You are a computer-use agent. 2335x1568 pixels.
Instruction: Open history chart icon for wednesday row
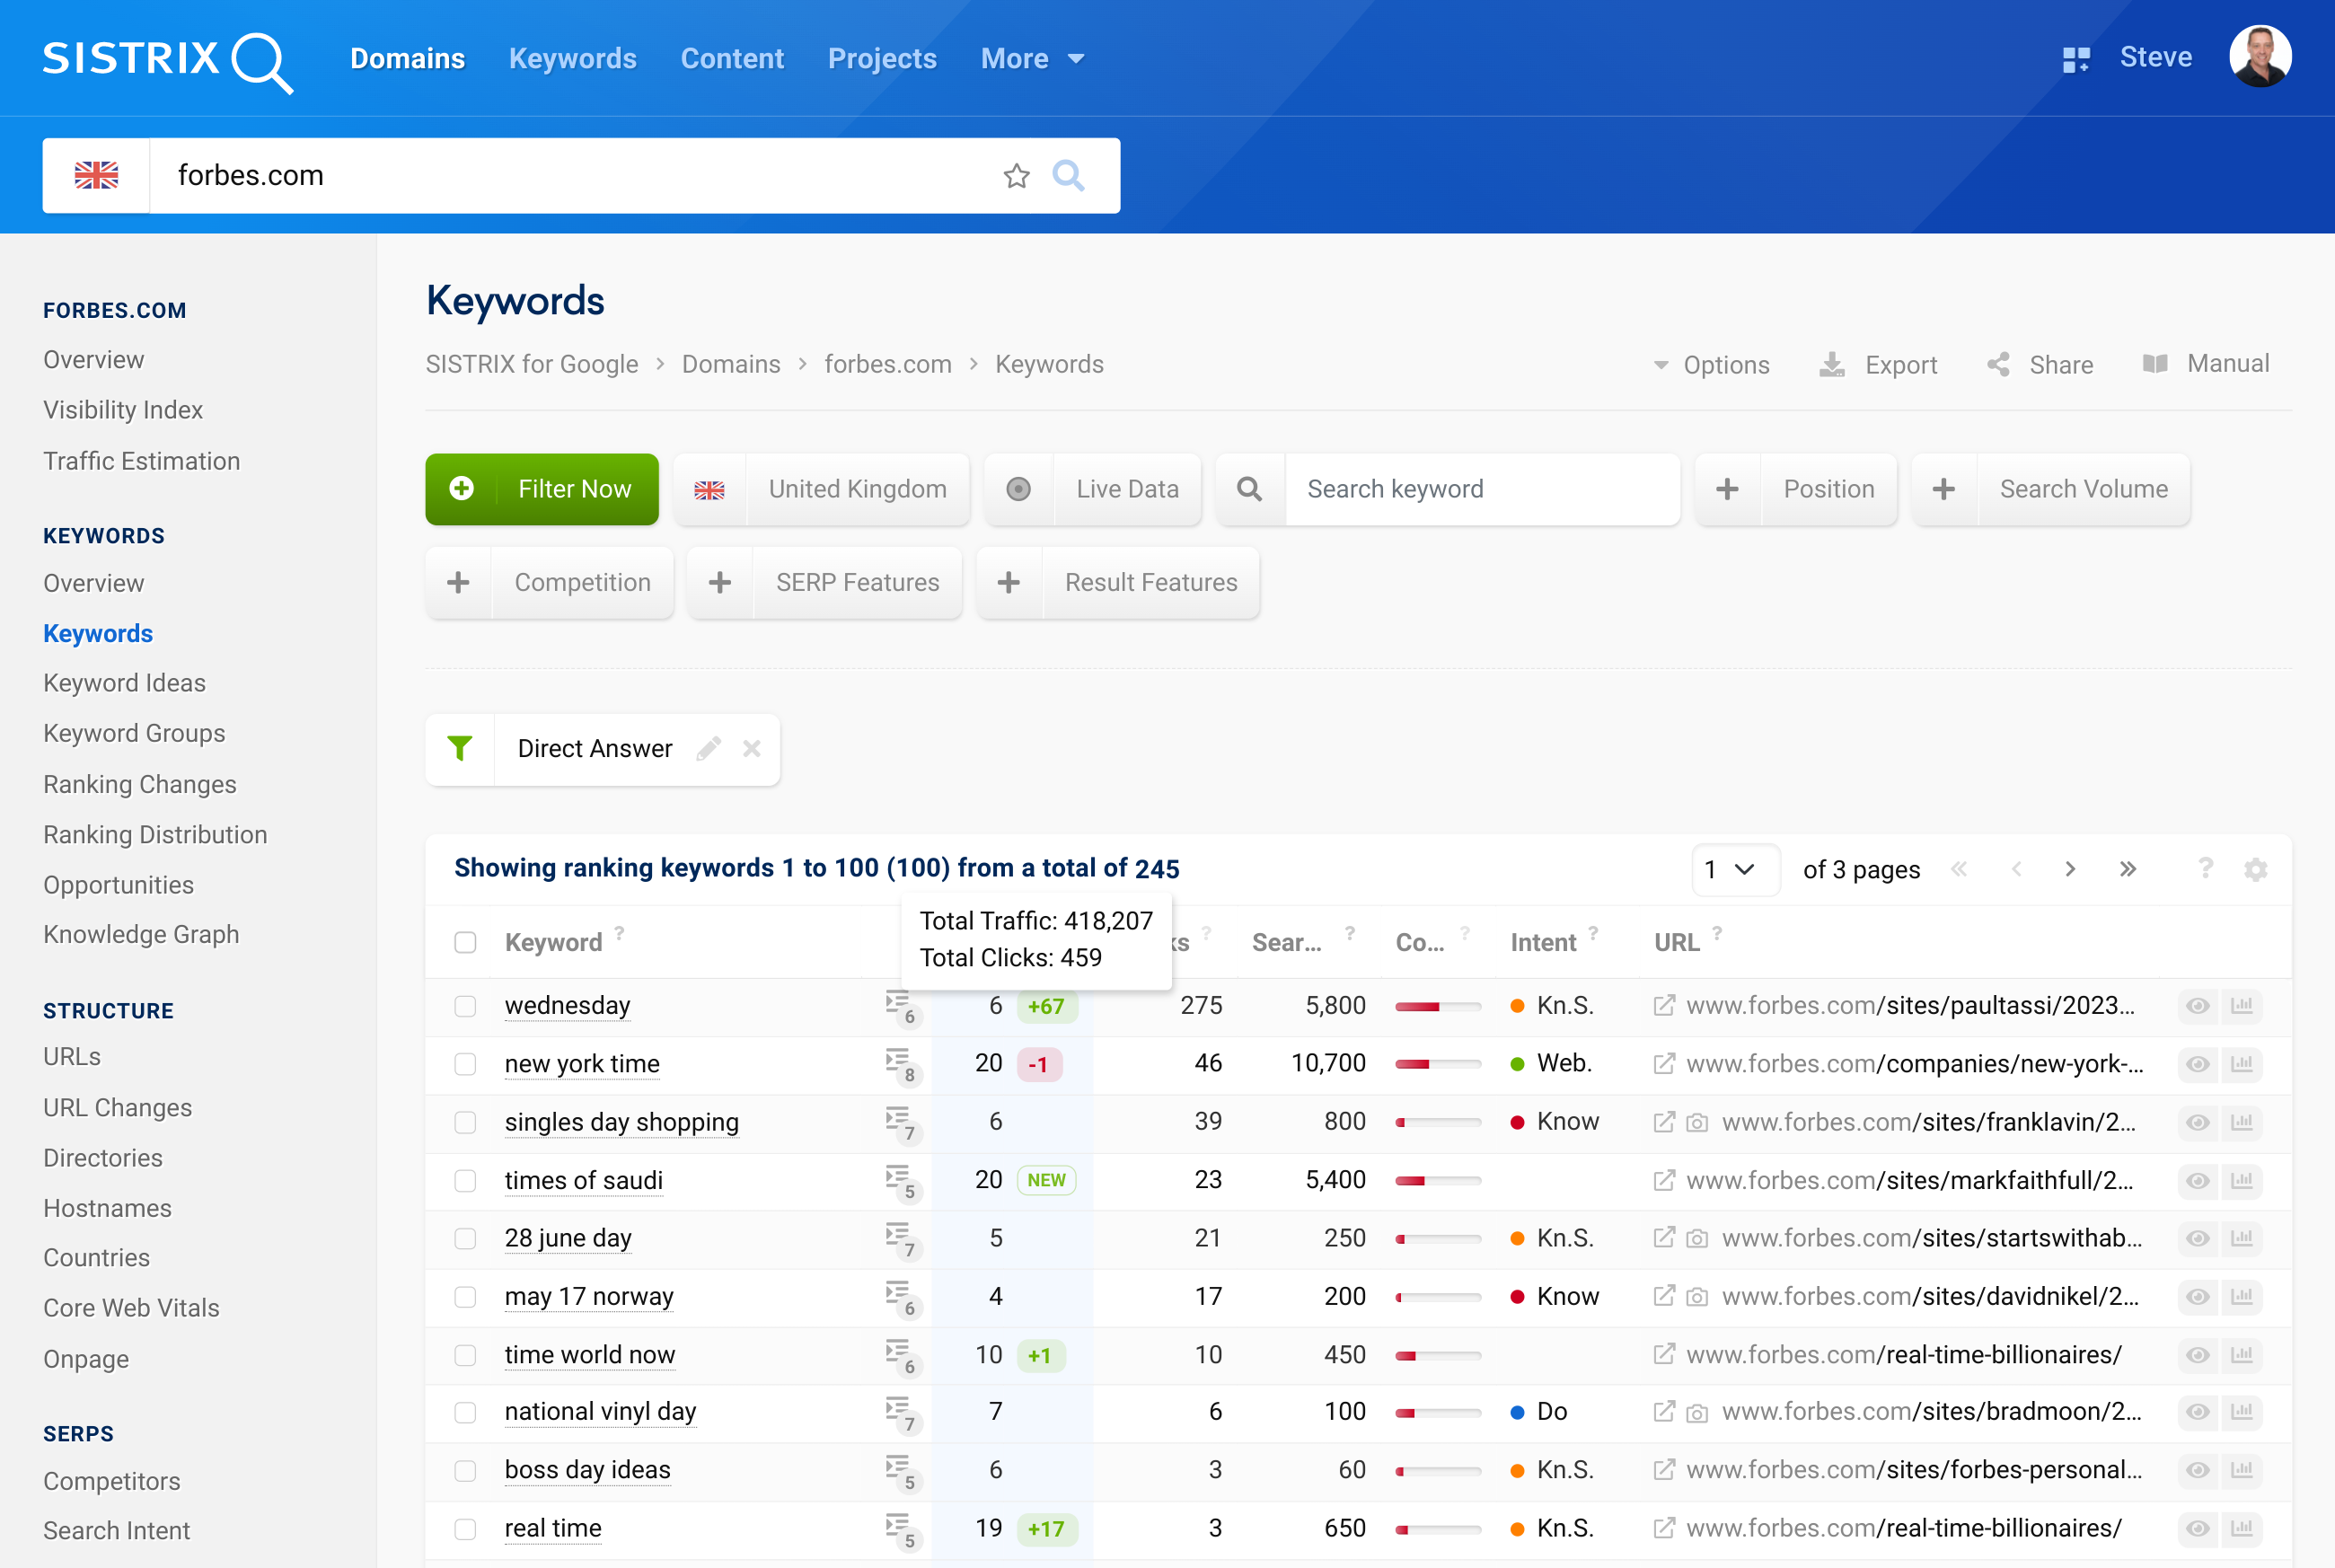(2242, 1005)
